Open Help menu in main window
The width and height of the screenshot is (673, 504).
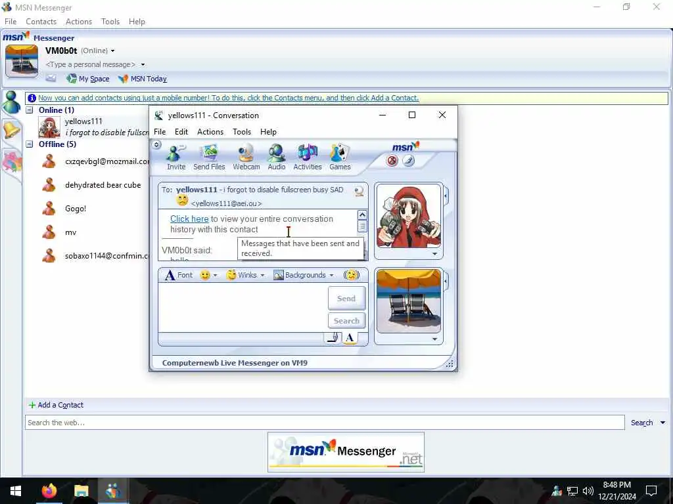pos(137,22)
